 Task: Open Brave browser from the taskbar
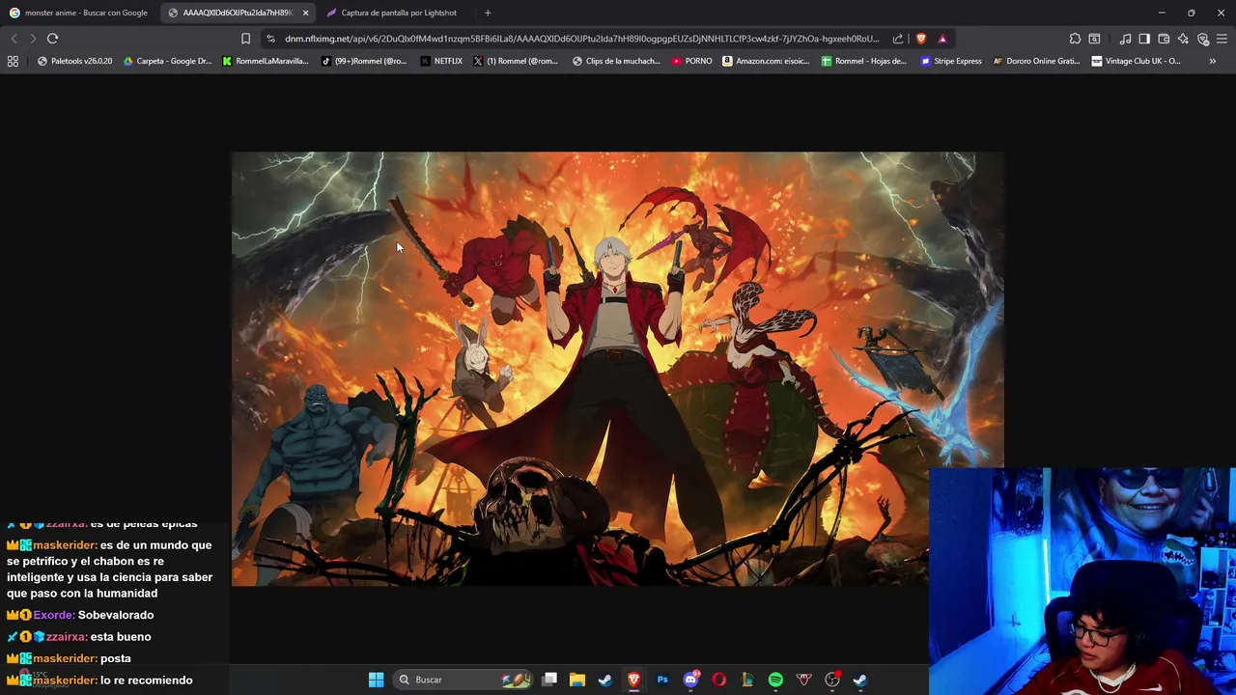[x=633, y=680]
